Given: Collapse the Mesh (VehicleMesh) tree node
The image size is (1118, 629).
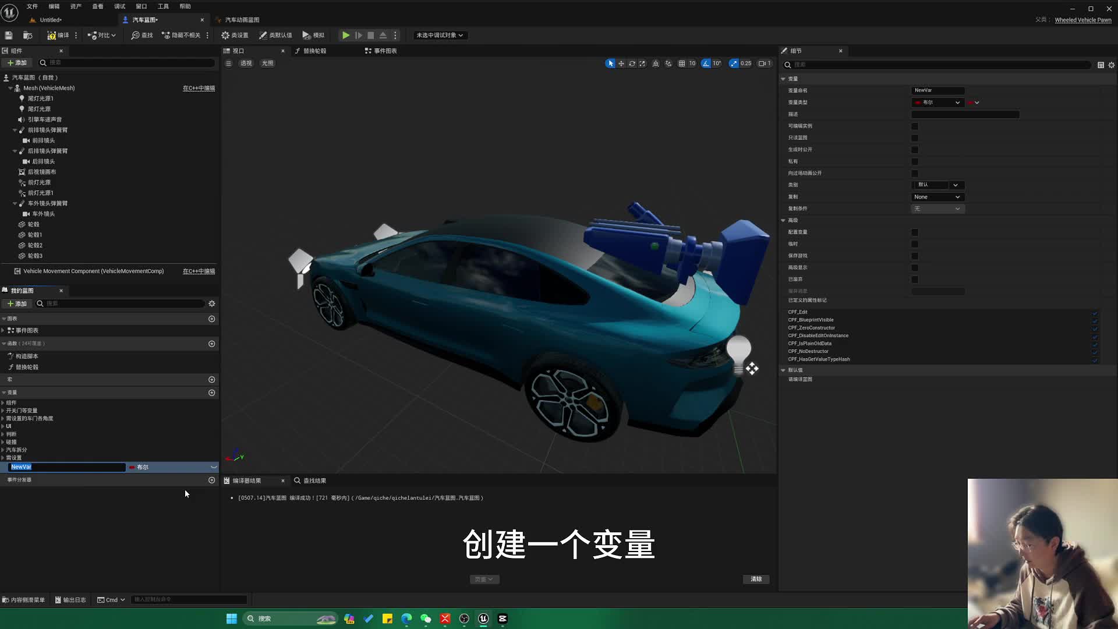Looking at the screenshot, I should pyautogui.click(x=10, y=89).
